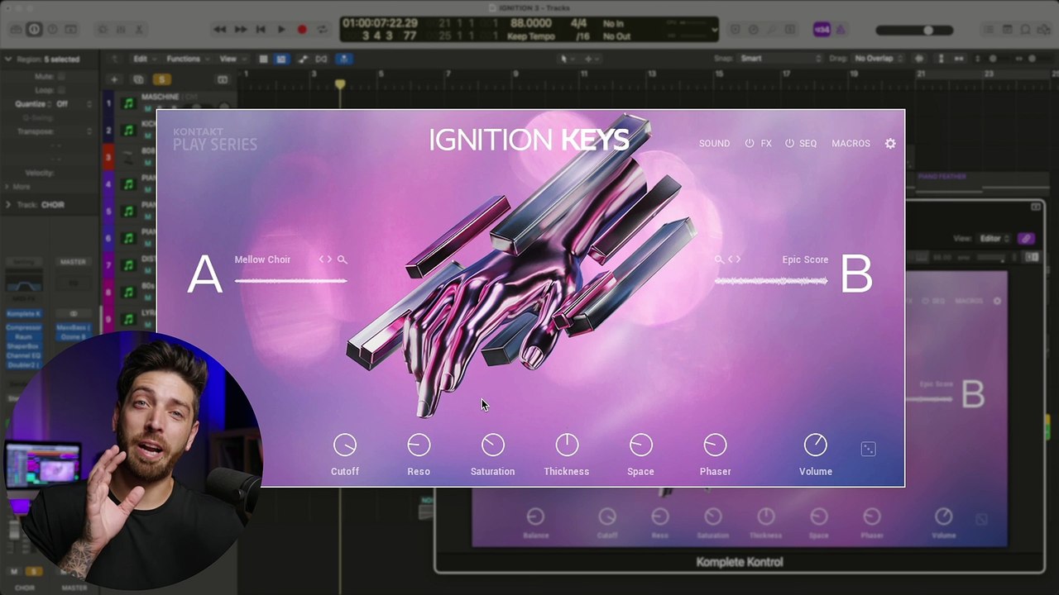Open the Edit menu in Tracks area

pos(143,59)
